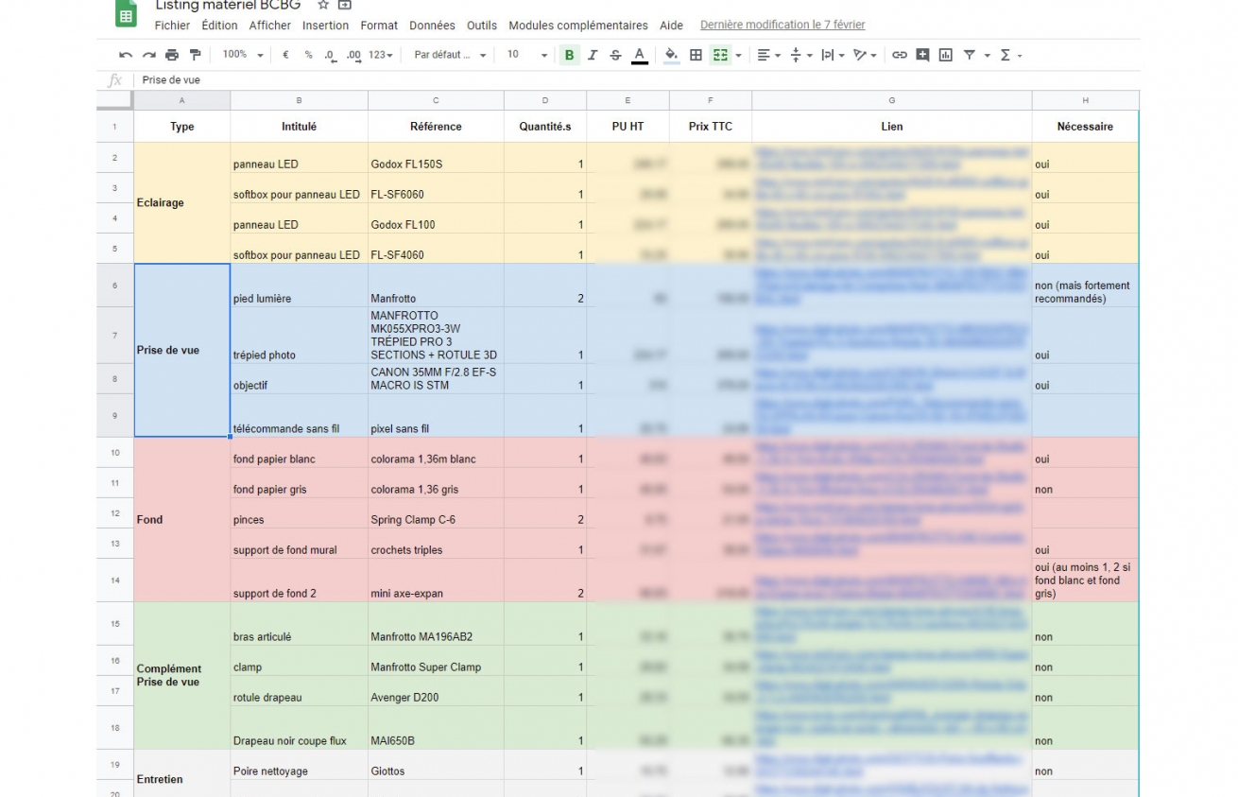Open text rotation dropdown

tap(865, 55)
